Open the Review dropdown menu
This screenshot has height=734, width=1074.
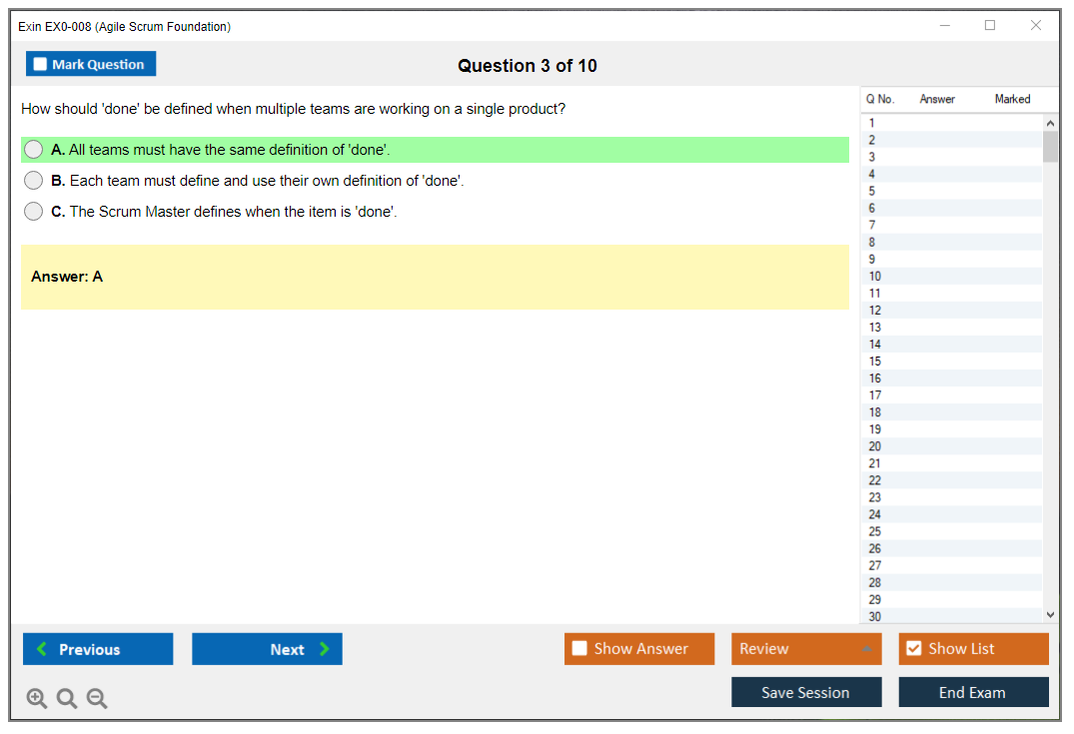[806, 649]
